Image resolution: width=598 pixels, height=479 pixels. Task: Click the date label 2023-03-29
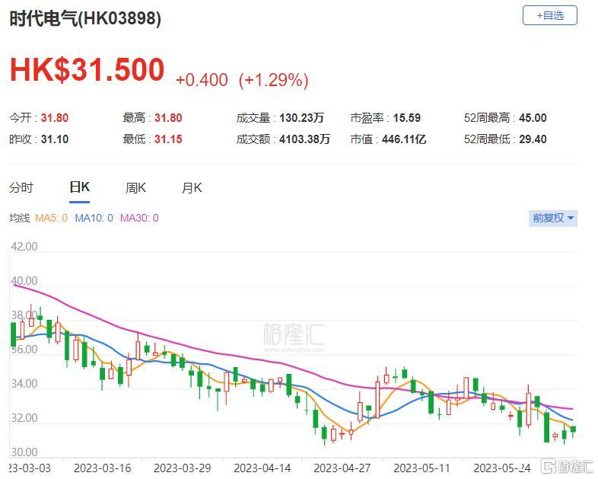pyautogui.click(x=183, y=468)
